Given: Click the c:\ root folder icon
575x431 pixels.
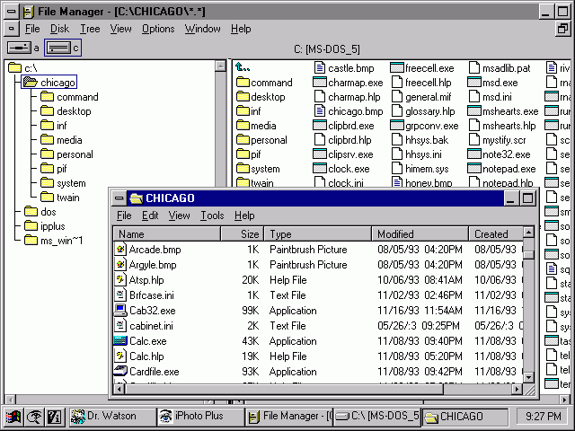Looking at the screenshot, I should point(15,67).
